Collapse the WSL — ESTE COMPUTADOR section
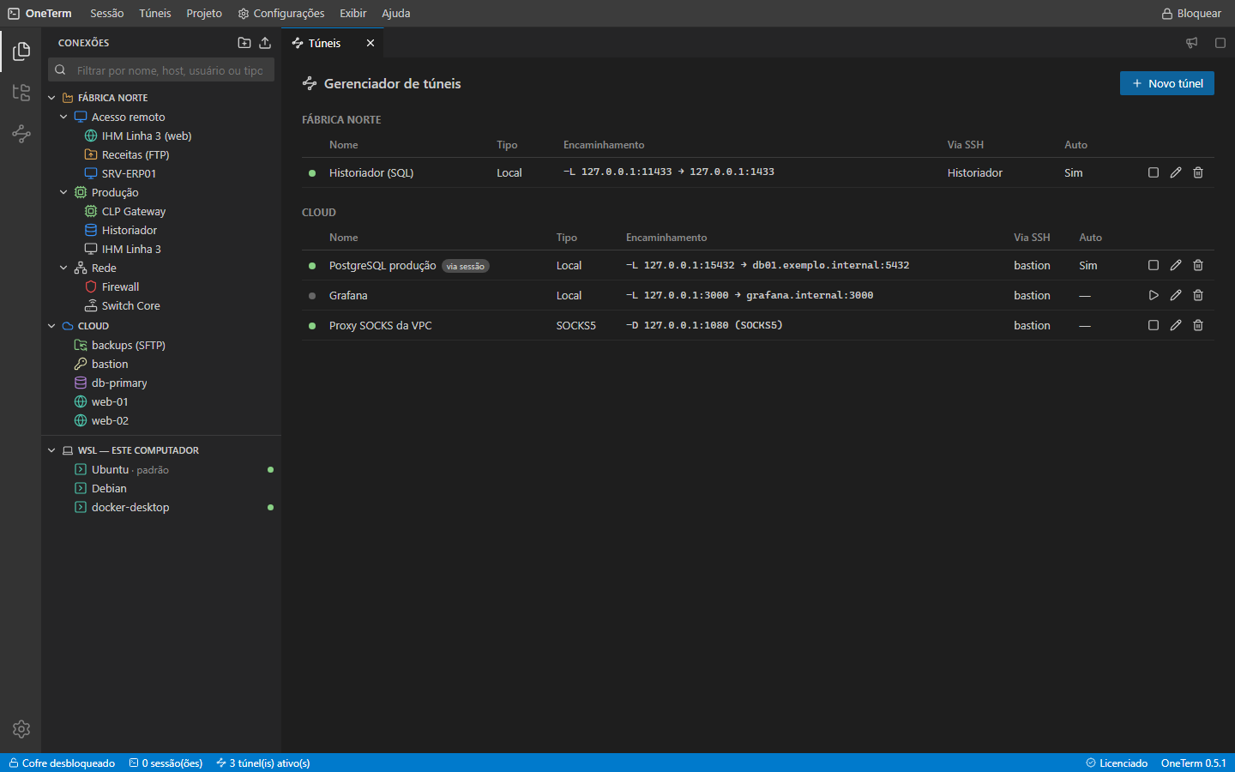The image size is (1235, 772). [x=51, y=450]
